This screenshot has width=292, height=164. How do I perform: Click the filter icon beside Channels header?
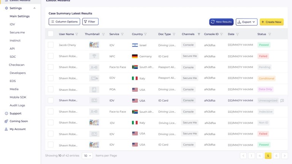(x=198, y=34)
